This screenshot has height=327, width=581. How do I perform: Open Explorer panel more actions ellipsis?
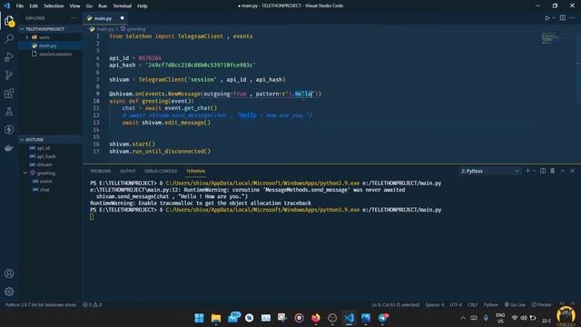tap(74, 18)
